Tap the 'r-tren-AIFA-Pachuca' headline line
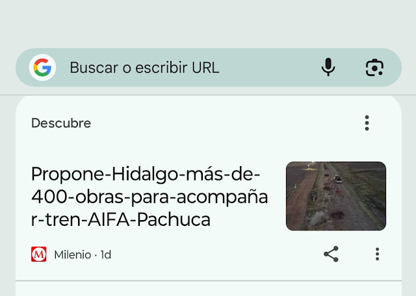This screenshot has height=296, width=416. pos(121,219)
